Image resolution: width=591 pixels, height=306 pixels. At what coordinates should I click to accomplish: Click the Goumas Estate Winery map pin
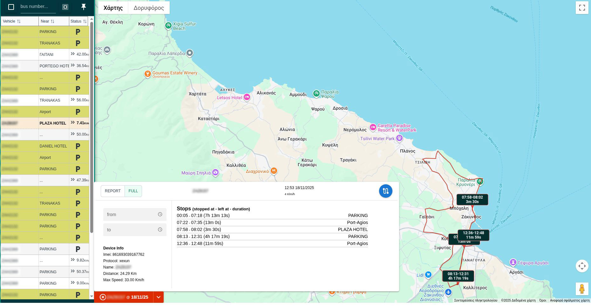click(x=147, y=74)
